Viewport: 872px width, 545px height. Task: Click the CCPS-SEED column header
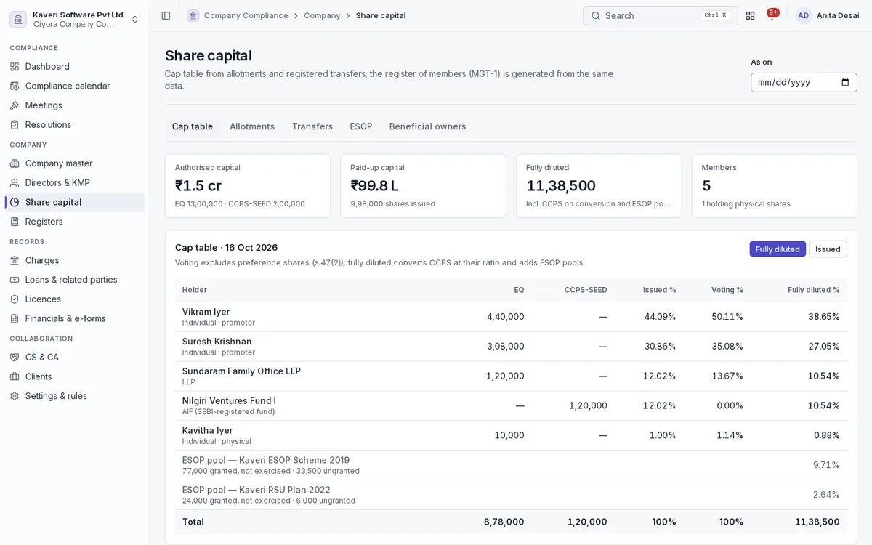point(586,290)
